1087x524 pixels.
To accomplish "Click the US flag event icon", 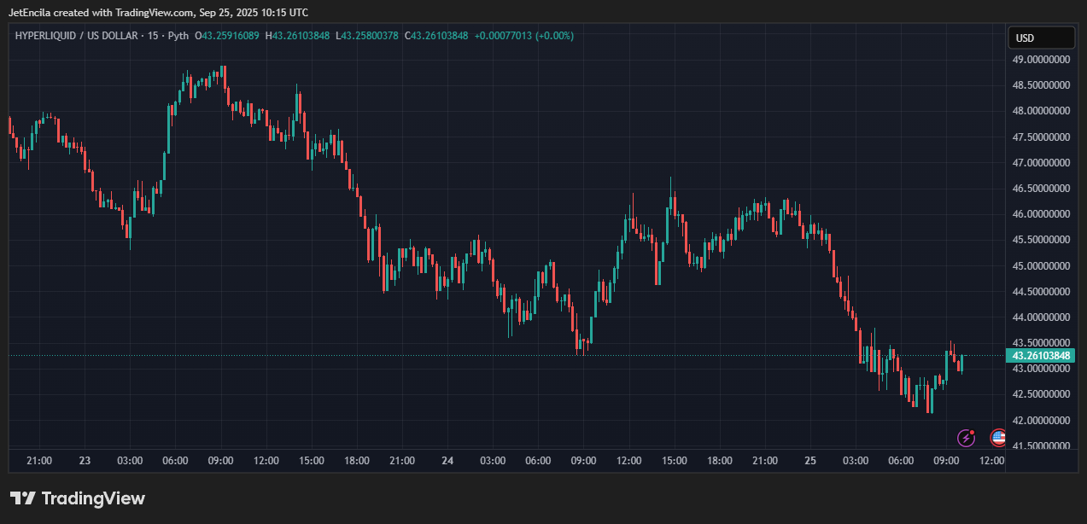I will click(997, 438).
